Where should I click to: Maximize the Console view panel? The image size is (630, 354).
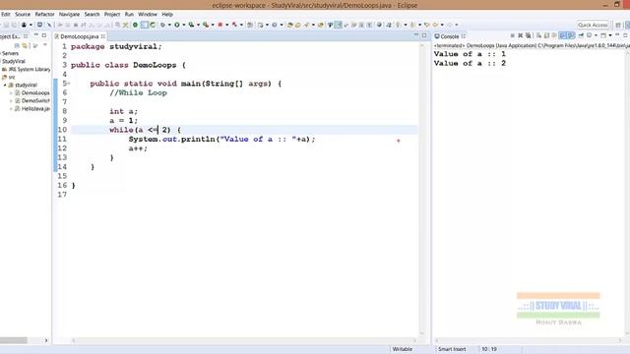(626, 35)
